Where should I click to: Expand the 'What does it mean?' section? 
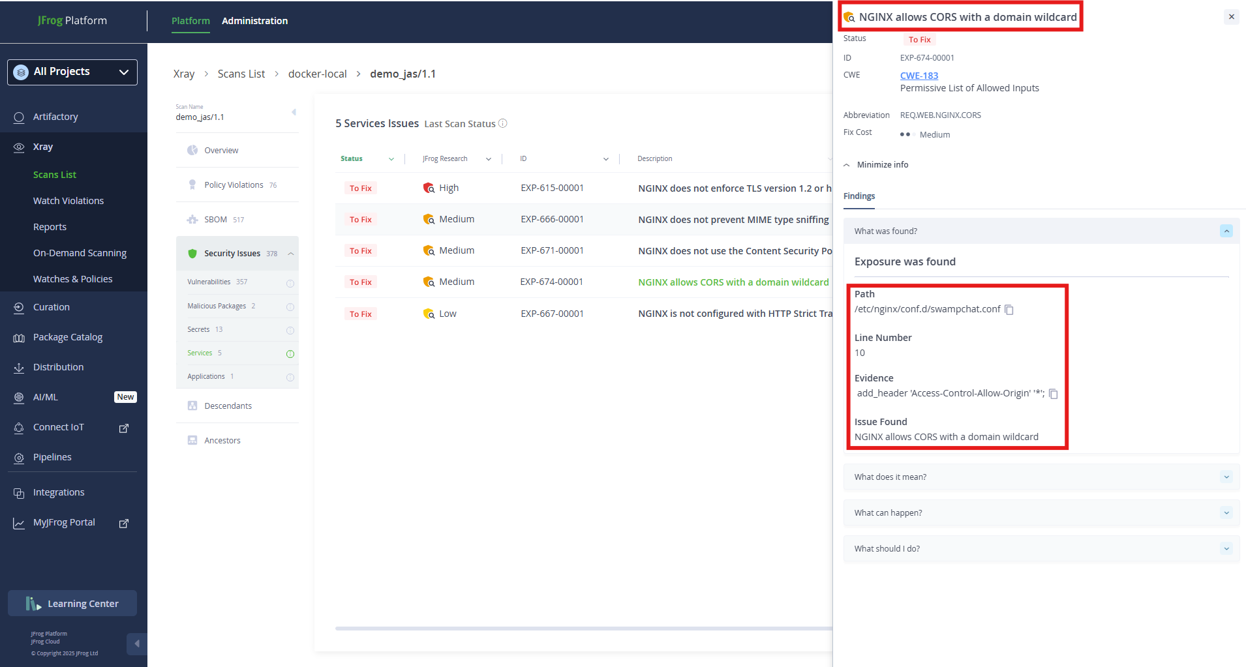[x=1040, y=477]
